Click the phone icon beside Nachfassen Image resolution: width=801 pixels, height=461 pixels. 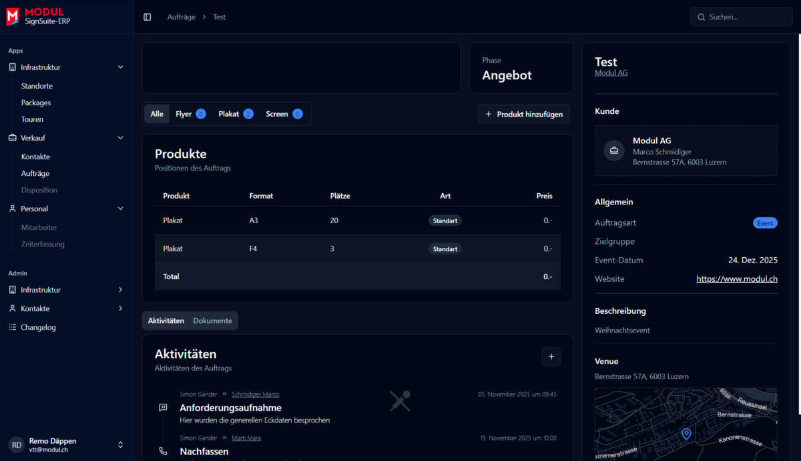(164, 451)
